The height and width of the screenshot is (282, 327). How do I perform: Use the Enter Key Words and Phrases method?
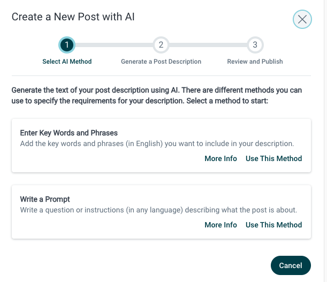click(x=273, y=158)
